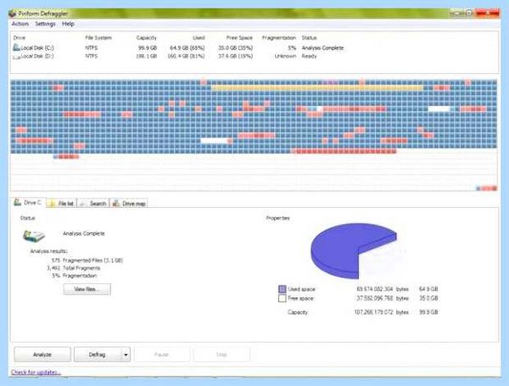Click the long yellow block strip in drive map

point(316,88)
